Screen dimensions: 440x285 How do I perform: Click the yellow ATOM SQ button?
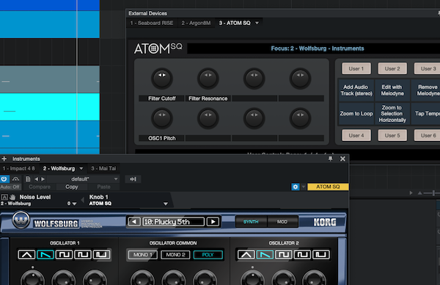pos(328,187)
